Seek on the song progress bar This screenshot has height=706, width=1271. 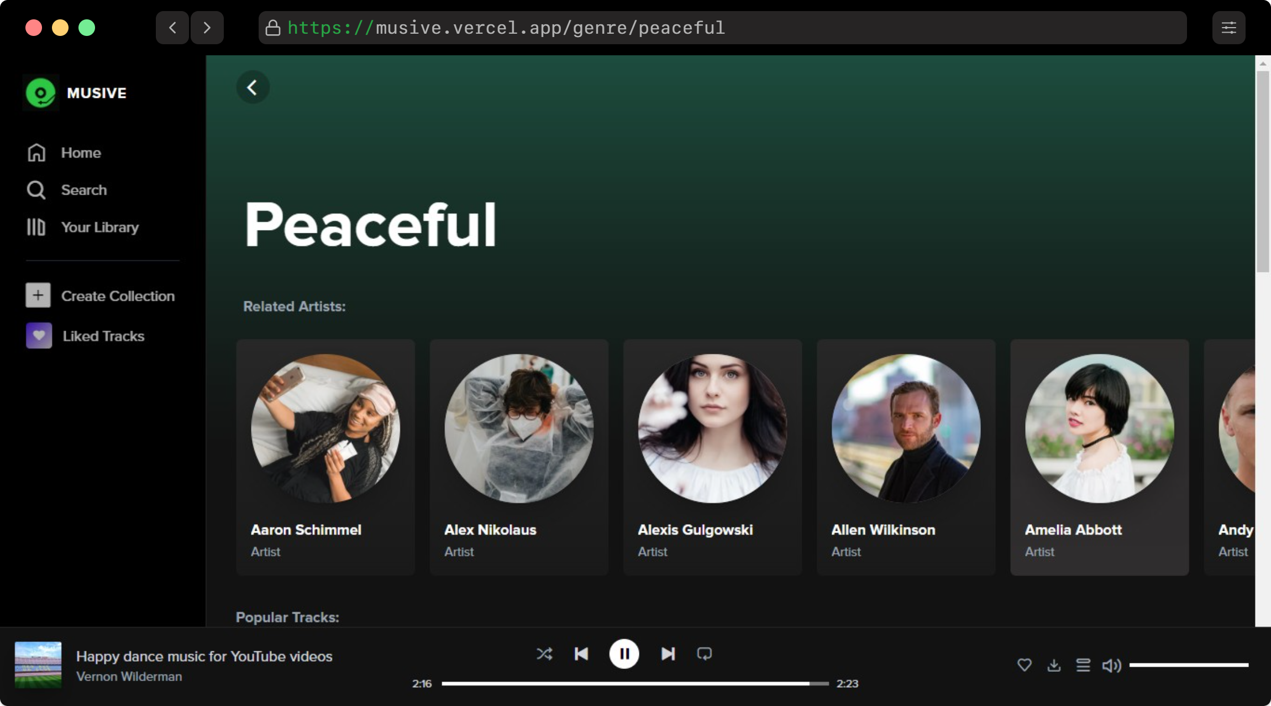[634, 684]
